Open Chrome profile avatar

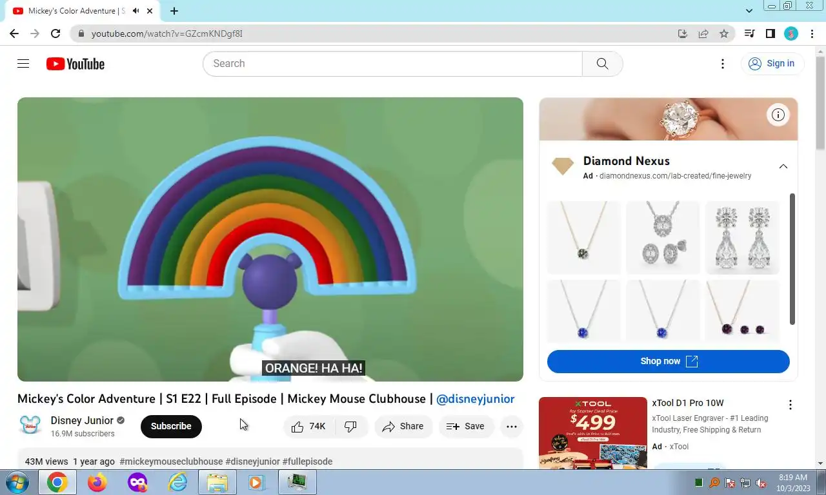(791, 34)
